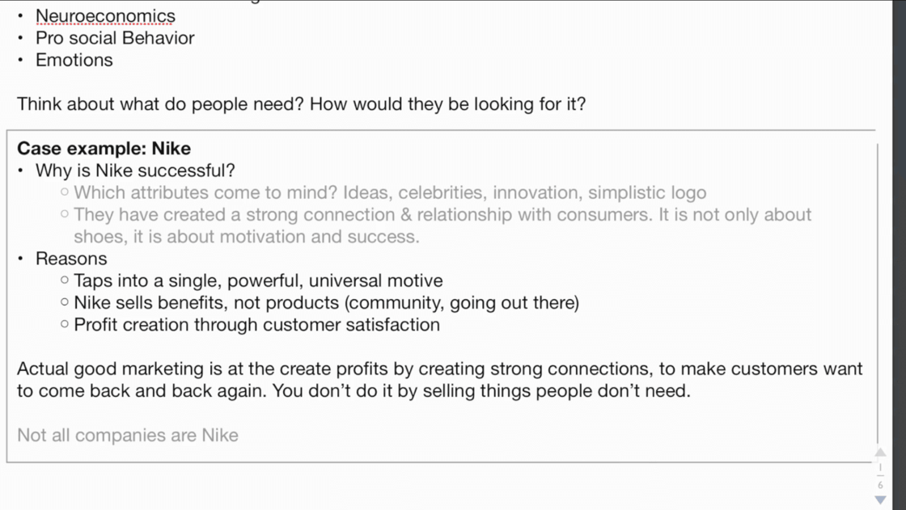Click the previous page up arrow
Viewport: 906px width, 510px height.
click(x=880, y=452)
